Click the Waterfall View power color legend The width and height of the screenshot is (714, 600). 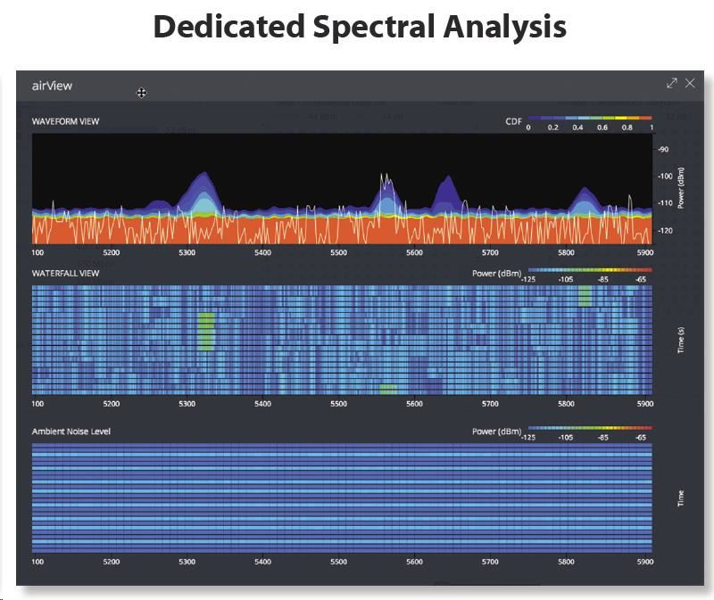point(589,268)
